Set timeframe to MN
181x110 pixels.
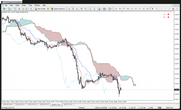tap(147, 9)
